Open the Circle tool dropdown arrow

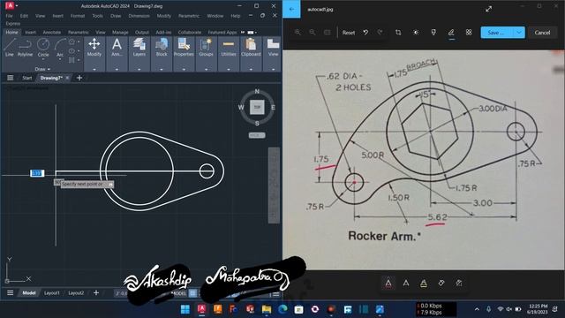coord(43,59)
